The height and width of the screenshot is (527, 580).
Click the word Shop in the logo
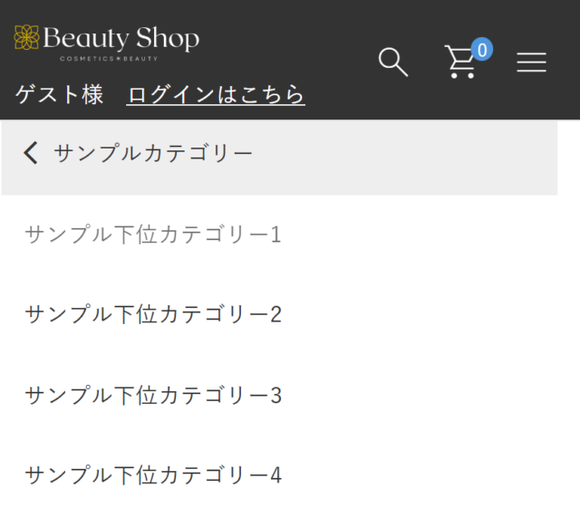tap(168, 39)
